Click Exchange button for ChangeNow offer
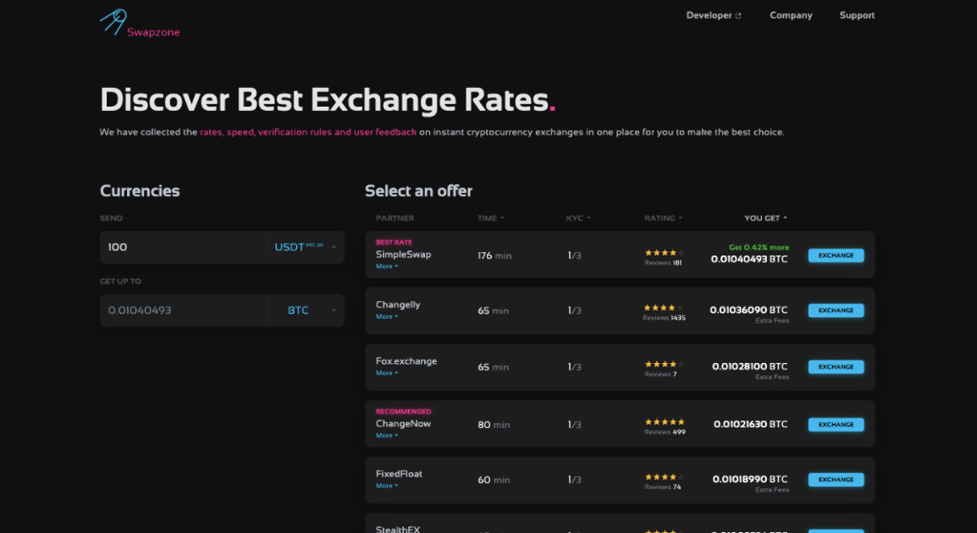Screen dimensions: 977x533 pyautogui.click(x=836, y=425)
